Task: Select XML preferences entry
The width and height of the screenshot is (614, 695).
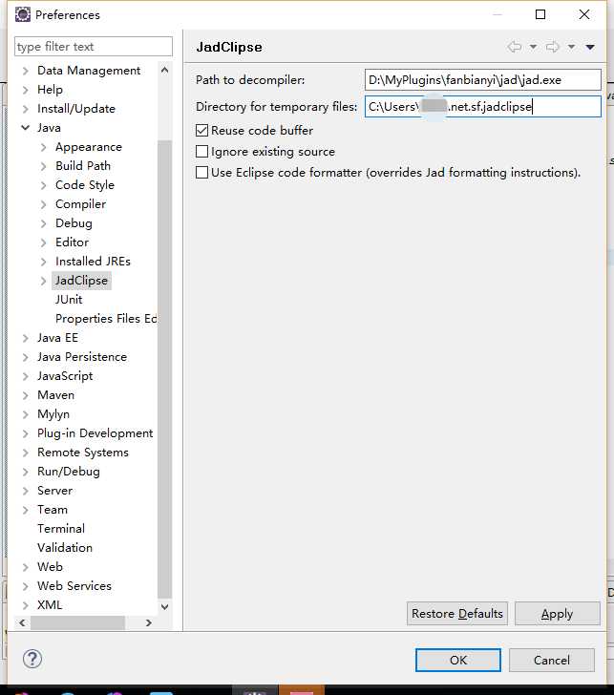Action: [50, 604]
